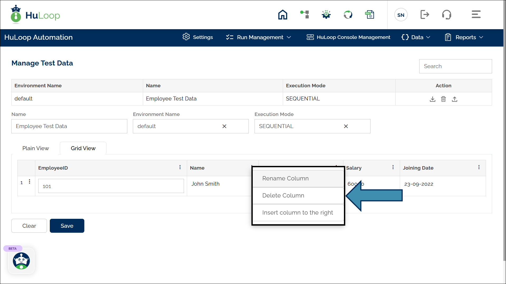
Task: Open the PDF settings icon
Action: pyautogui.click(x=369, y=15)
